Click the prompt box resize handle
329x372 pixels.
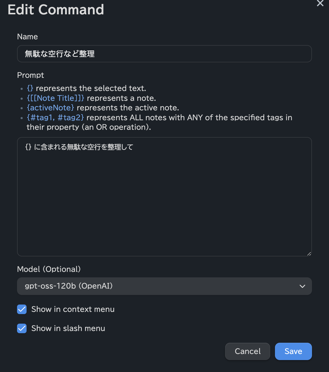(x=309, y=253)
